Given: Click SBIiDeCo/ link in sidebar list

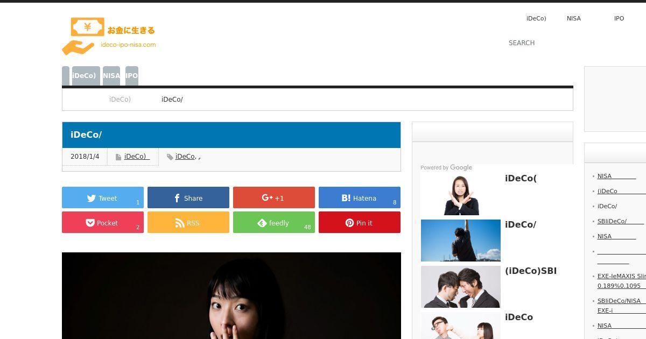Looking at the screenshot, I should coord(620,221).
